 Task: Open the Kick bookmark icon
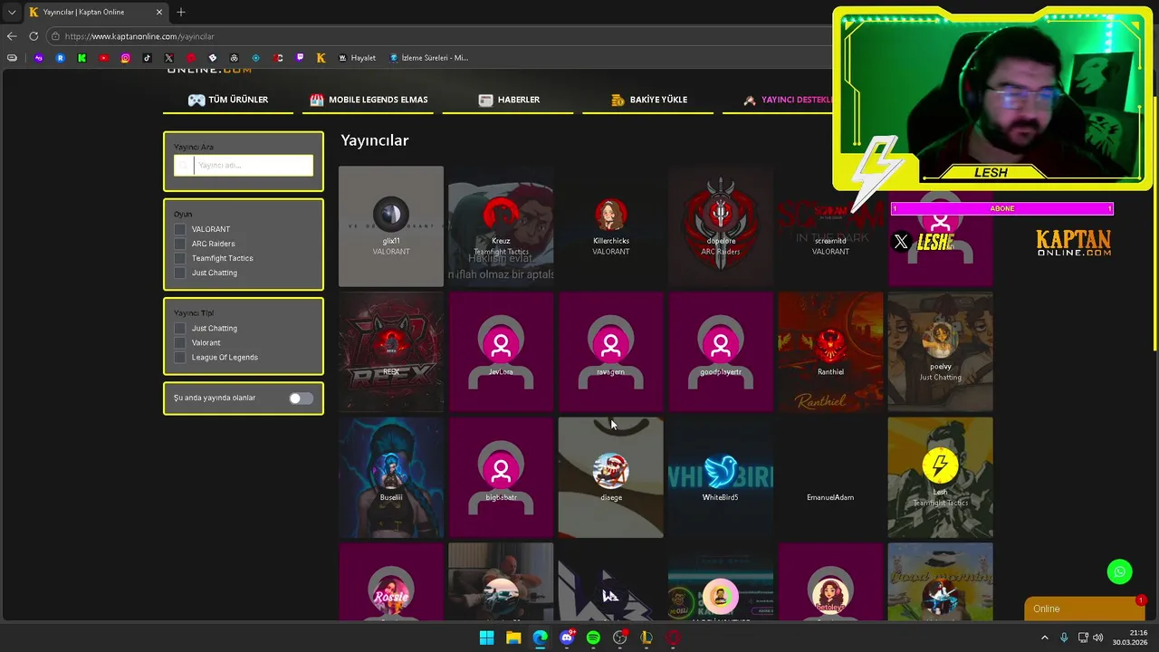coord(81,58)
